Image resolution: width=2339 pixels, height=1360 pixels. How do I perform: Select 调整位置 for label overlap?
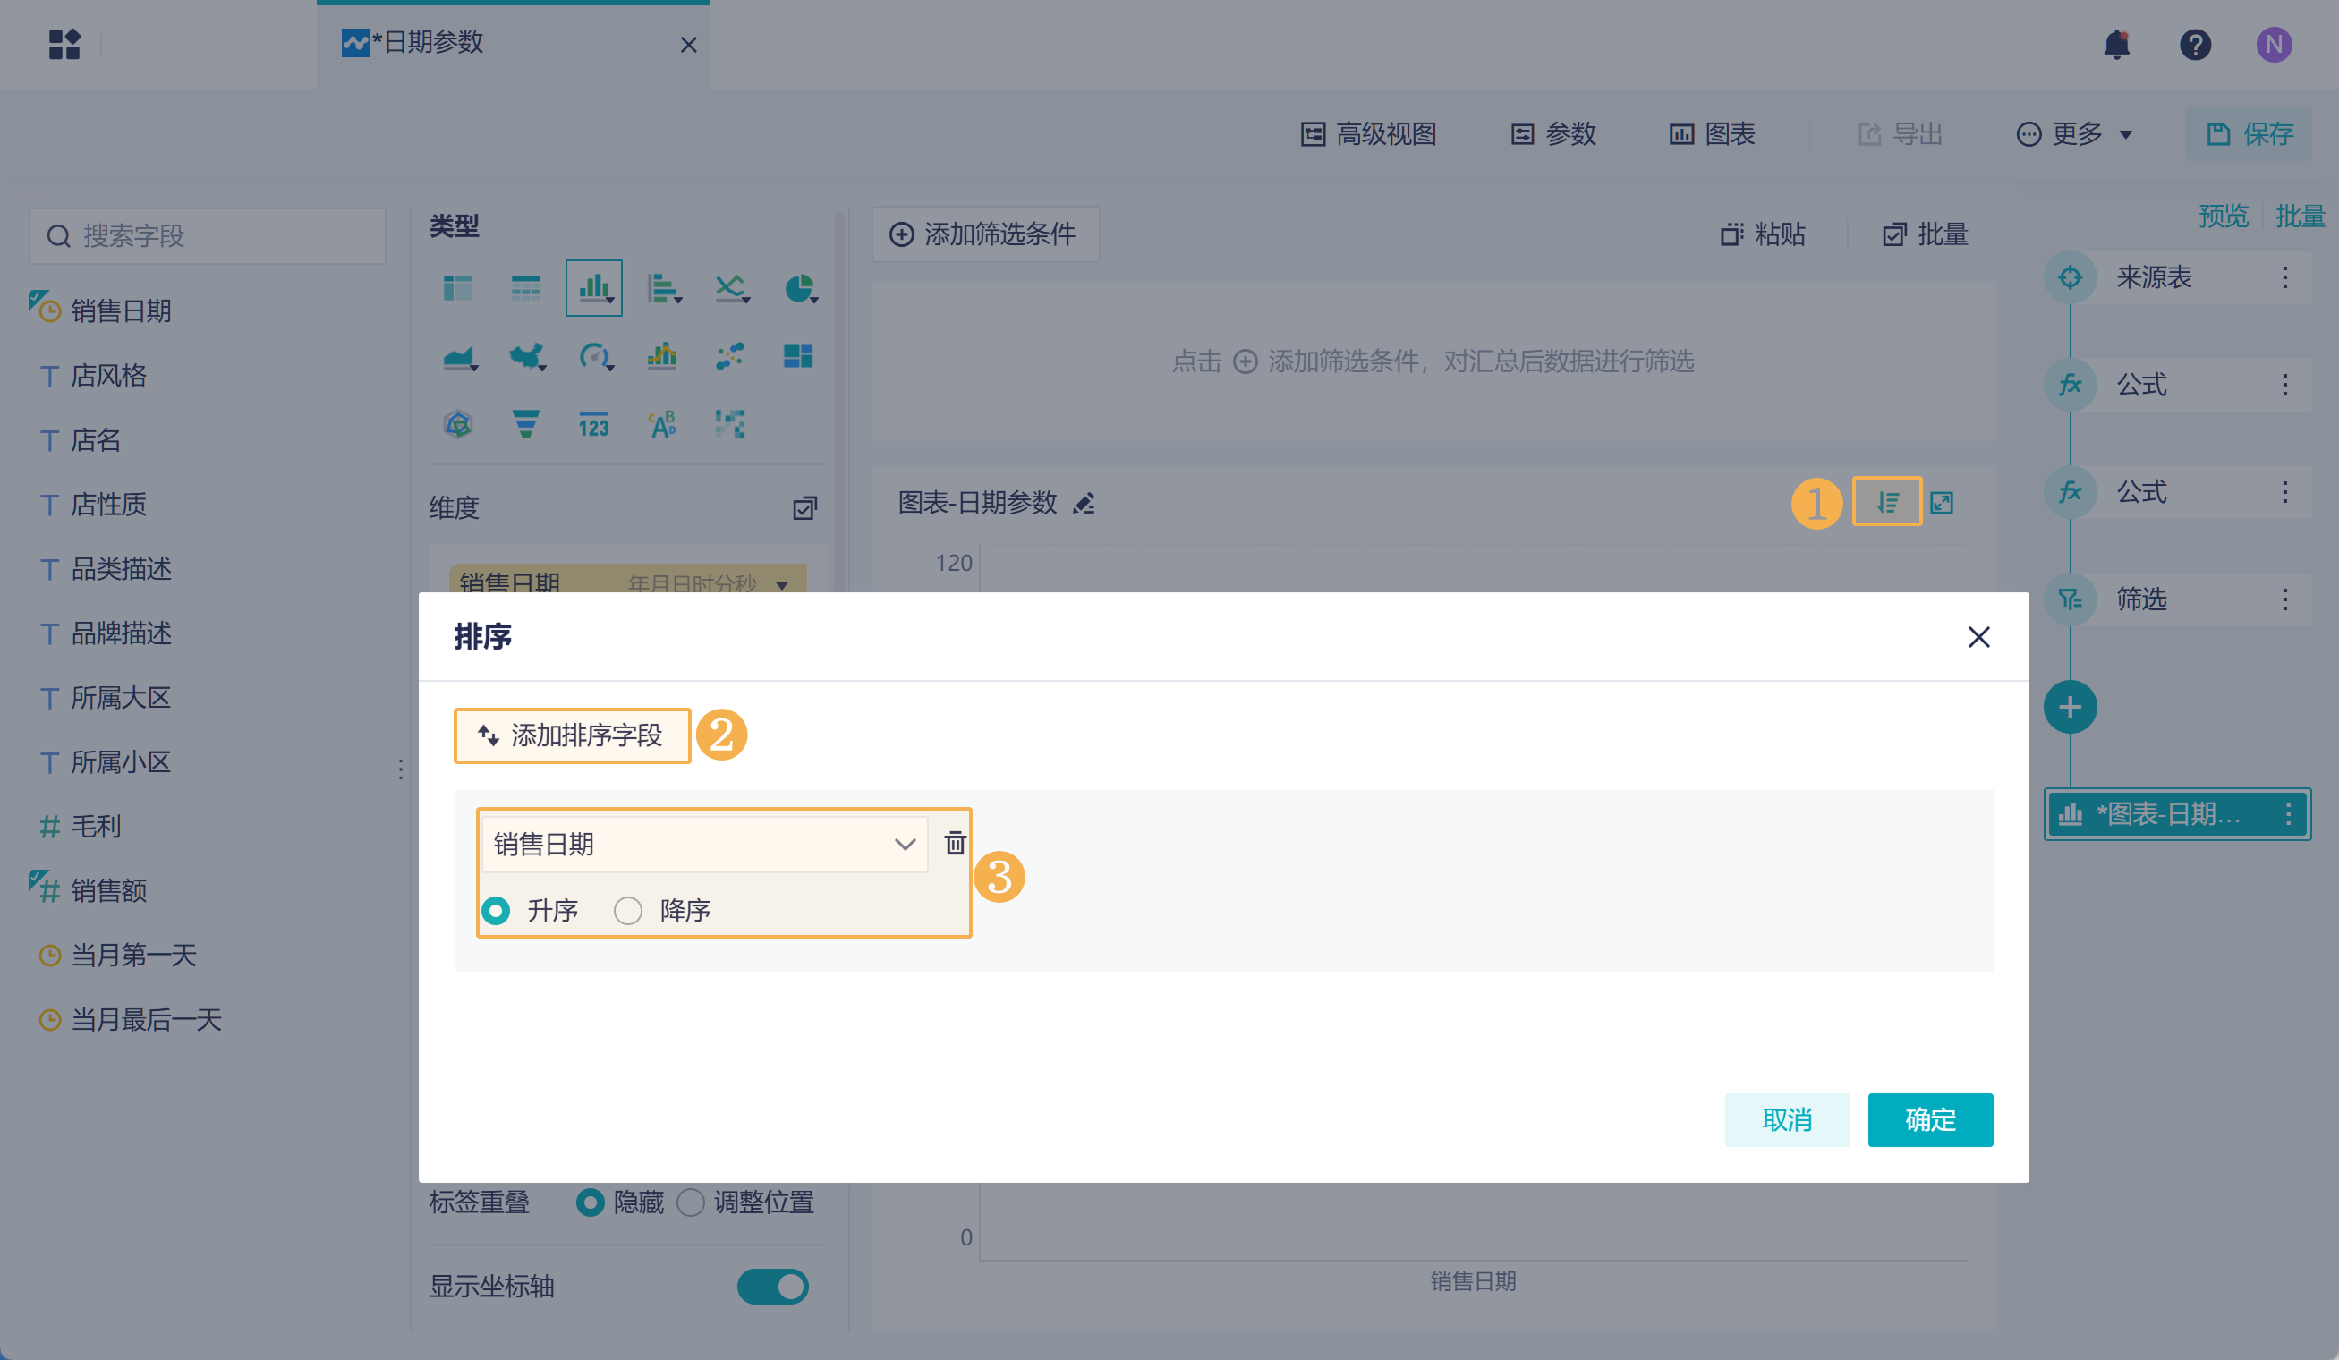point(691,1203)
